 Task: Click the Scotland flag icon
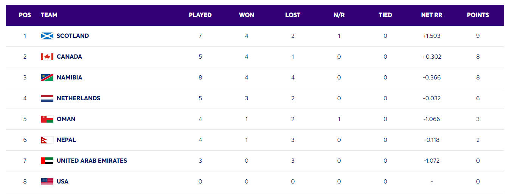click(47, 36)
